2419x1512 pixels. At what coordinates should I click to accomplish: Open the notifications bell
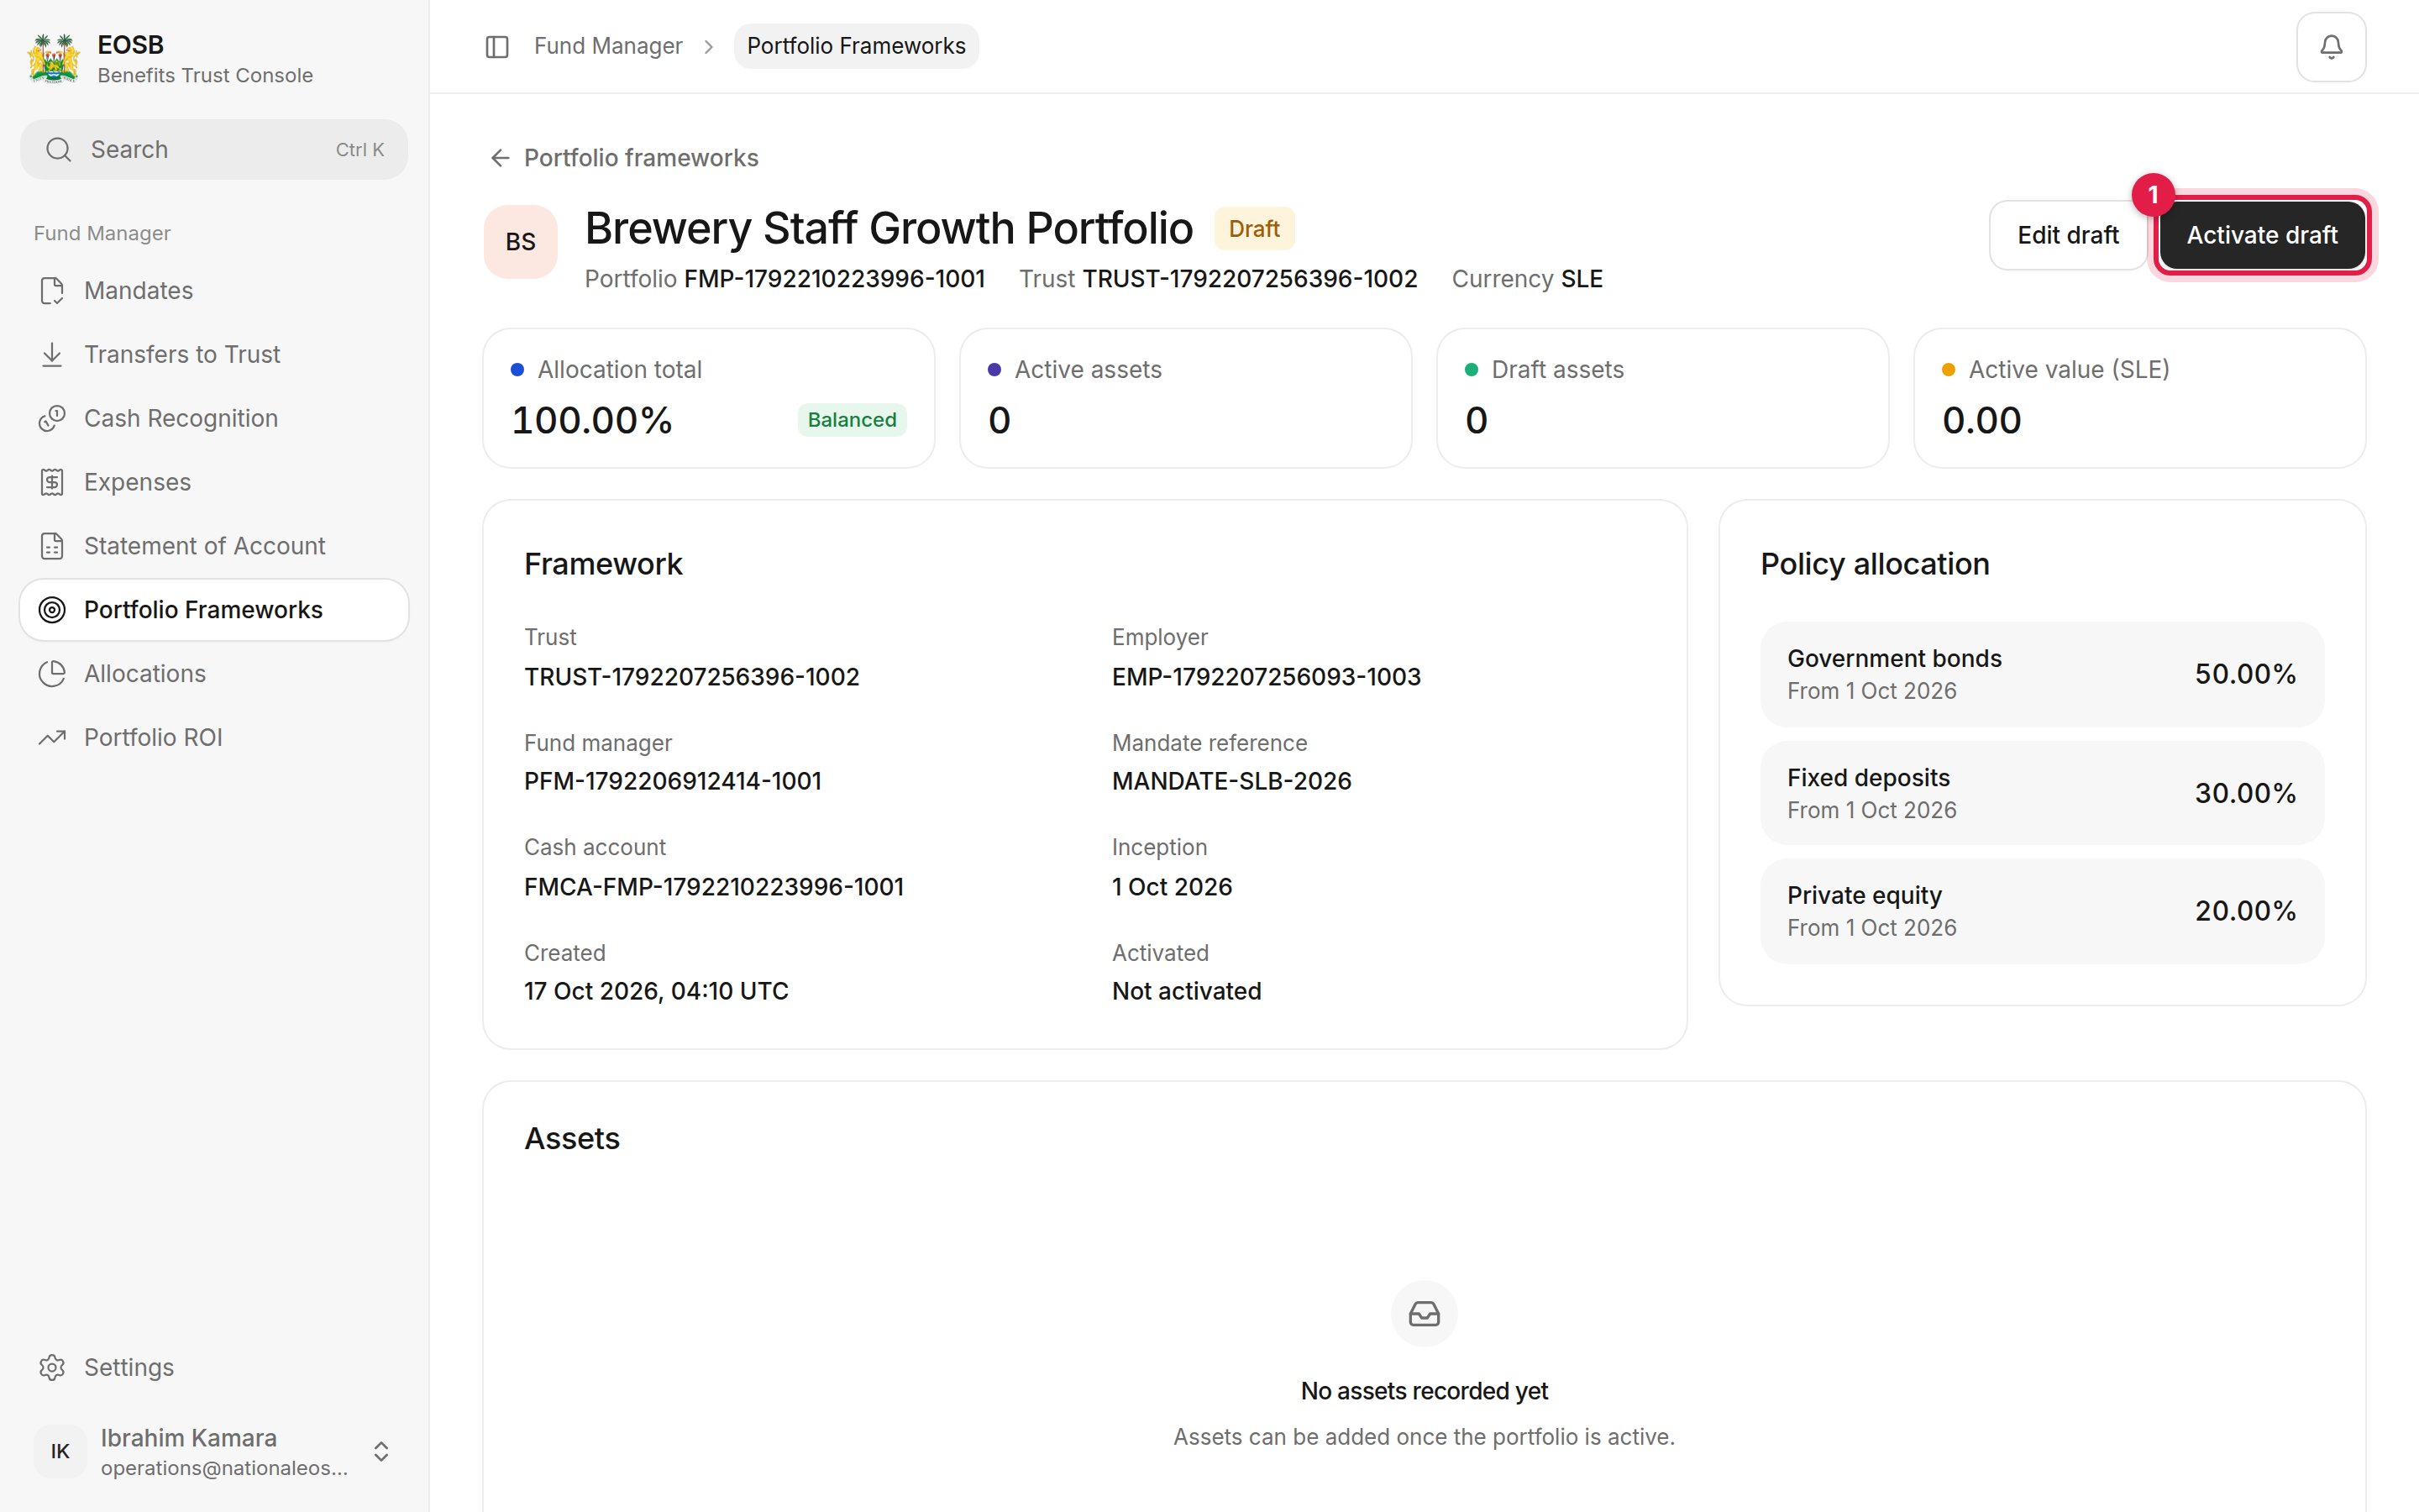pos(2330,47)
